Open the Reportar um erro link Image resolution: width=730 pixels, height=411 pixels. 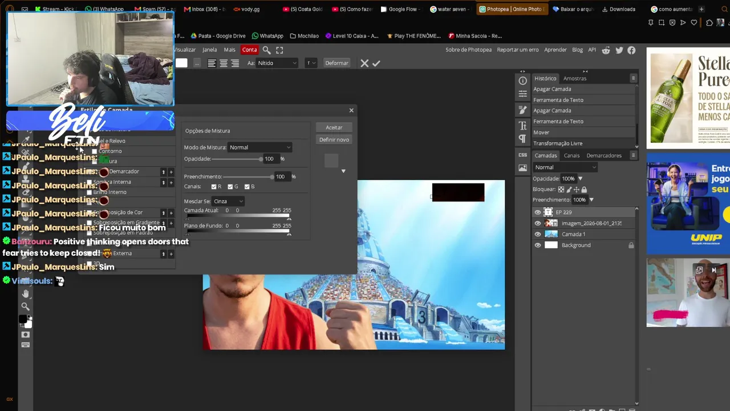[x=518, y=50]
